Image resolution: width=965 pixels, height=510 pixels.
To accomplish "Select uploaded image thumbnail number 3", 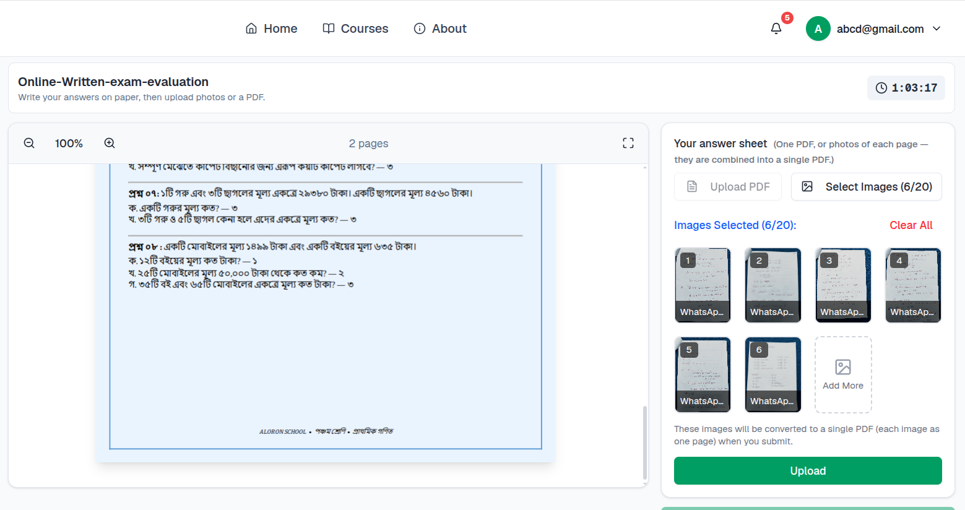I will [843, 285].
